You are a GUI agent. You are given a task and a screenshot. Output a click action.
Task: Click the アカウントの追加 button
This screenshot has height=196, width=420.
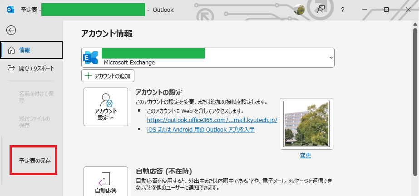coord(108,76)
